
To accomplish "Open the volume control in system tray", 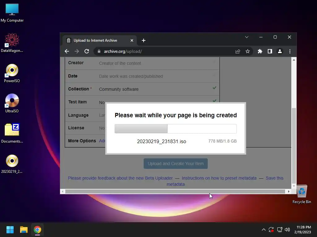I will 287,230.
